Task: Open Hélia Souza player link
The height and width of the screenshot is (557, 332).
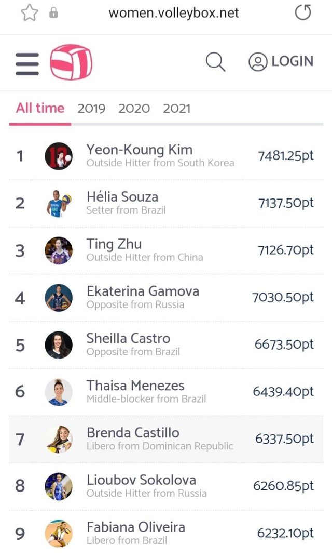Action: [x=122, y=197]
